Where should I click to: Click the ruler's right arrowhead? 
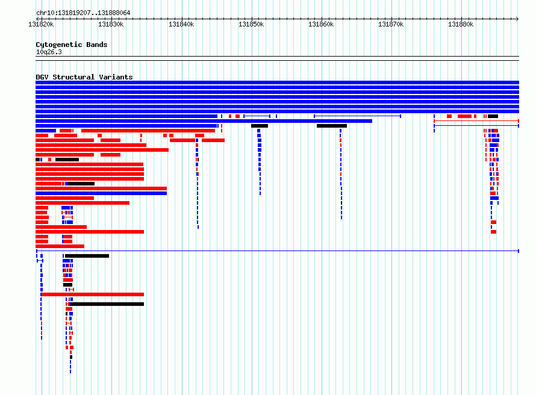pos(517,19)
